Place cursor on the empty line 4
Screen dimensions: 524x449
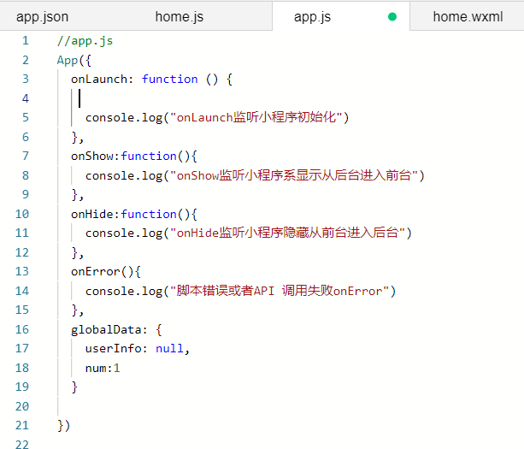click(x=234, y=98)
